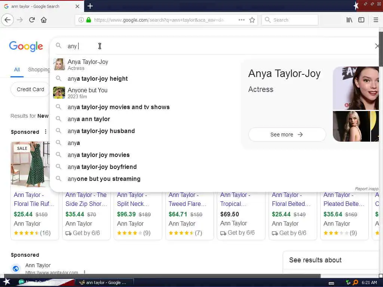Click See more in Anya Taylor-Joy panel
This screenshot has width=383, height=287.
coord(287,135)
